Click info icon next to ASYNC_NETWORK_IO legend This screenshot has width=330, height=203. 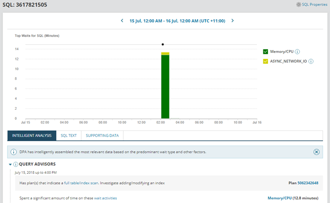click(x=311, y=61)
